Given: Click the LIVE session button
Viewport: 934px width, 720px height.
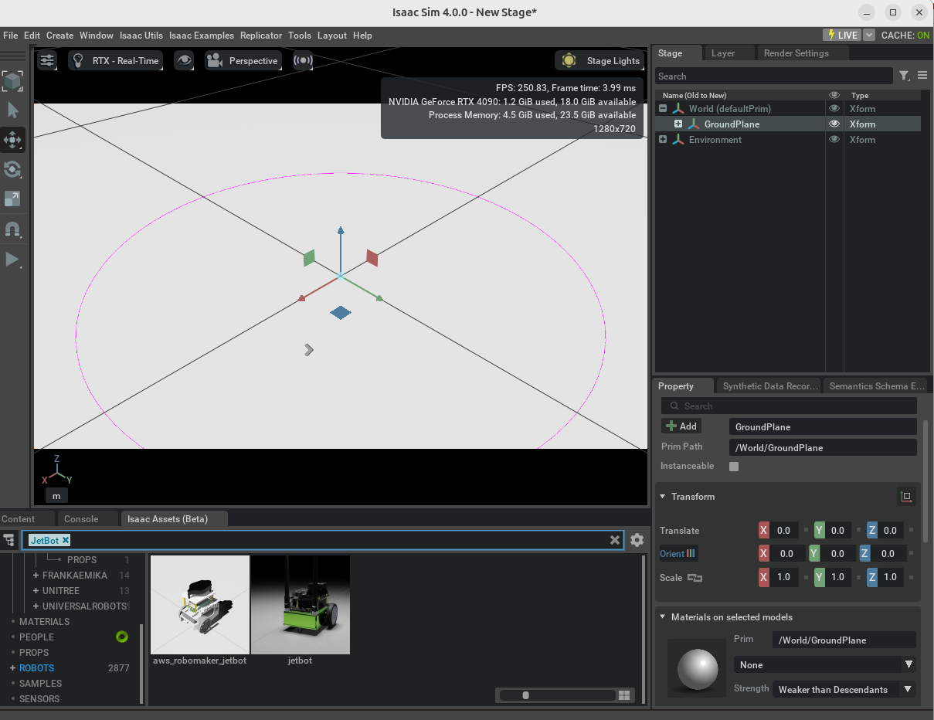Looking at the screenshot, I should pyautogui.click(x=842, y=36).
